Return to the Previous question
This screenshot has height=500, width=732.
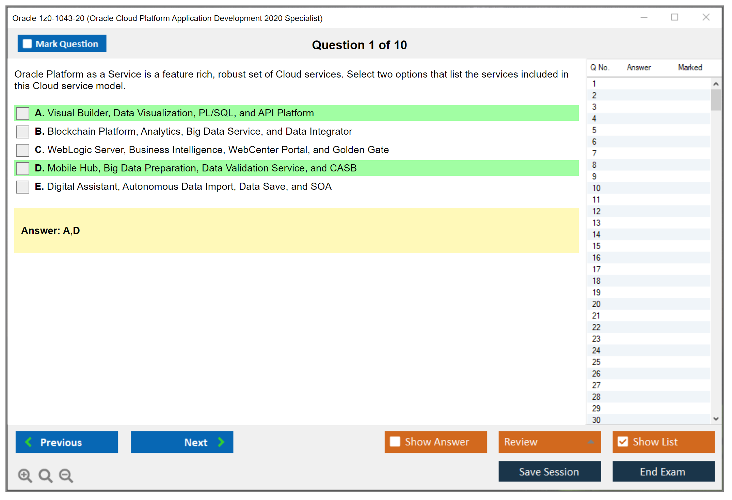pos(67,442)
